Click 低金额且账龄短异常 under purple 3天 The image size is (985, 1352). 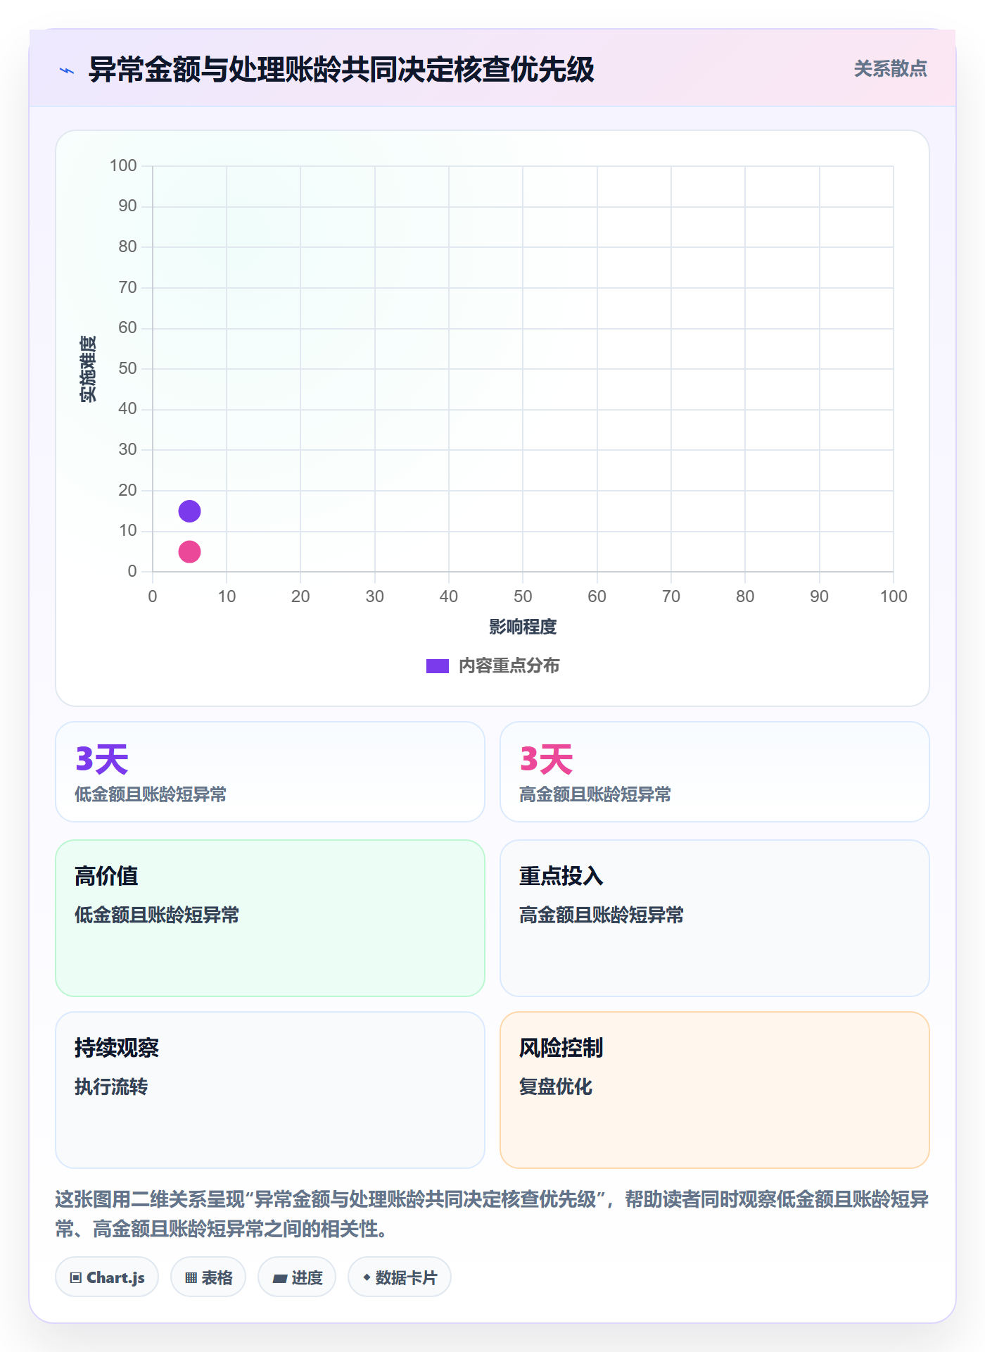click(x=151, y=794)
